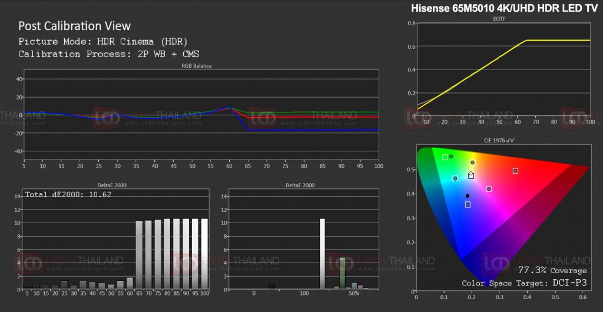The image size is (603, 312).
Task: Click the yellow EOTF curve plateau
Action: (558, 40)
